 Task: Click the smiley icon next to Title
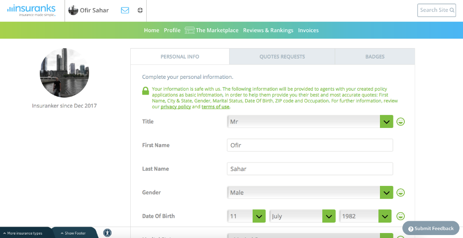pyautogui.click(x=400, y=121)
